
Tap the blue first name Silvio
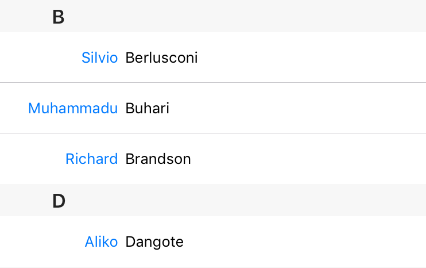click(x=99, y=58)
